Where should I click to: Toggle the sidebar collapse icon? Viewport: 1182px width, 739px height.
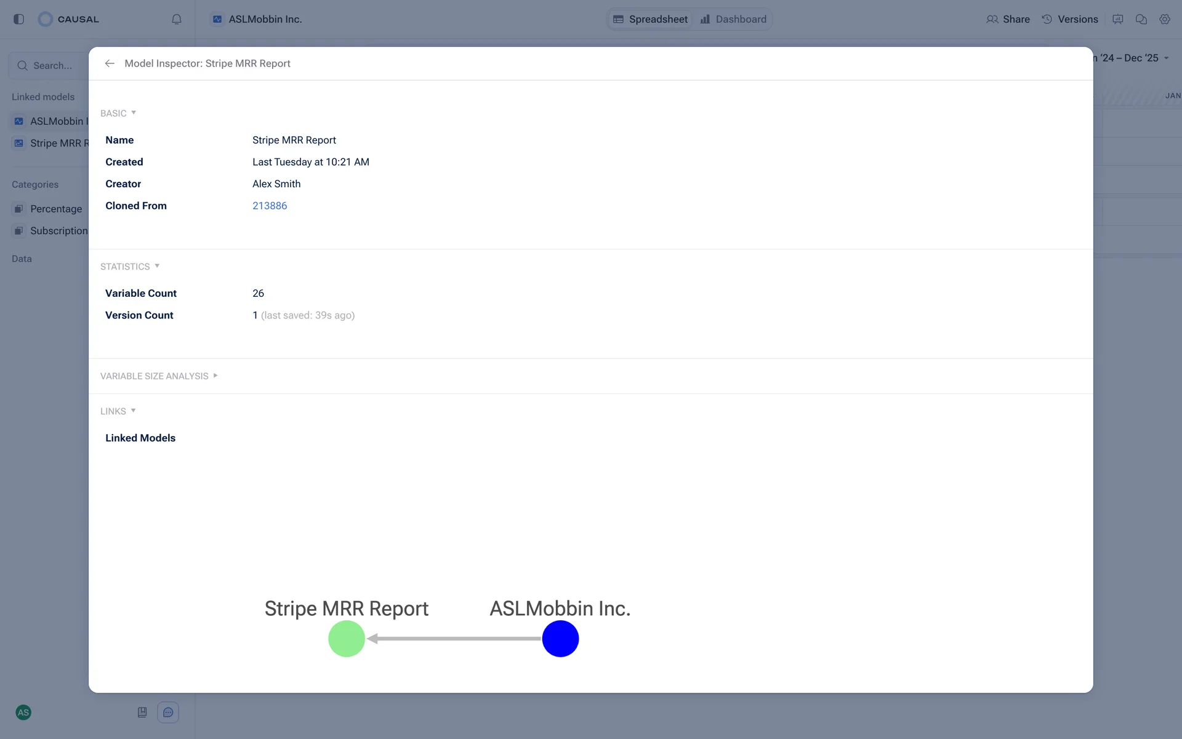pos(18,19)
